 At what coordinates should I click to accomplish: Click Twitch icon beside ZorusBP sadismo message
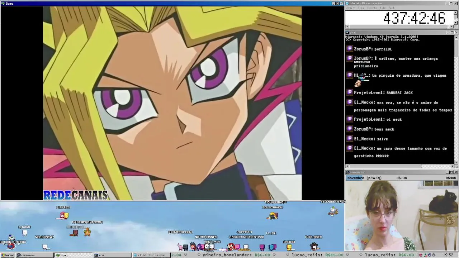(x=350, y=58)
